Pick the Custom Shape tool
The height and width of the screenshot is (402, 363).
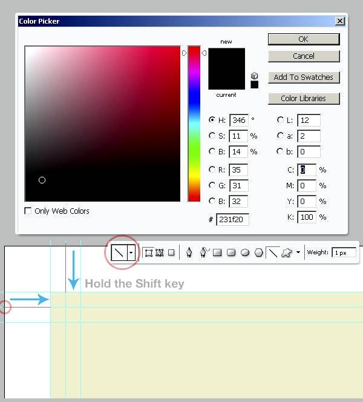pos(287,253)
